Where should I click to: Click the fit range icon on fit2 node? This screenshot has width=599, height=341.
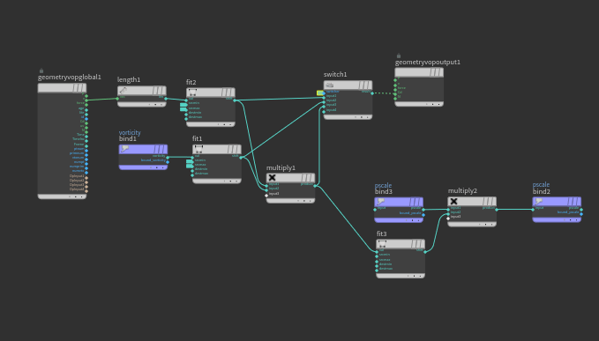(x=192, y=93)
